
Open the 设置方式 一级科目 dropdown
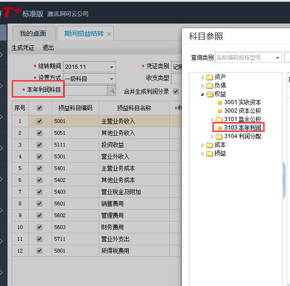112,79
